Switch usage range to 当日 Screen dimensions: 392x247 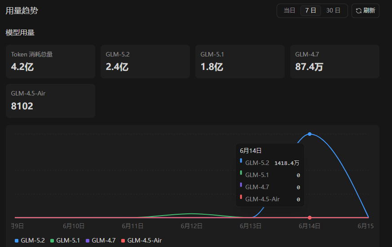[289, 10]
